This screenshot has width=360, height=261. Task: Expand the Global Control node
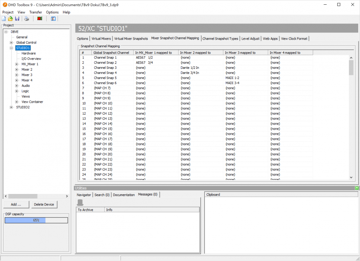(11, 43)
